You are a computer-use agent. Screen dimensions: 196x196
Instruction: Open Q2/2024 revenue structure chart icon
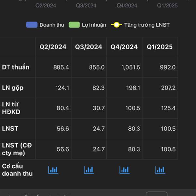[53, 170]
